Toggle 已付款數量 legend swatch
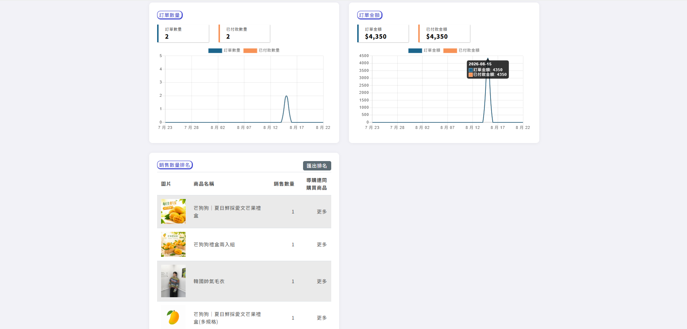The width and height of the screenshot is (687, 329). pos(250,51)
